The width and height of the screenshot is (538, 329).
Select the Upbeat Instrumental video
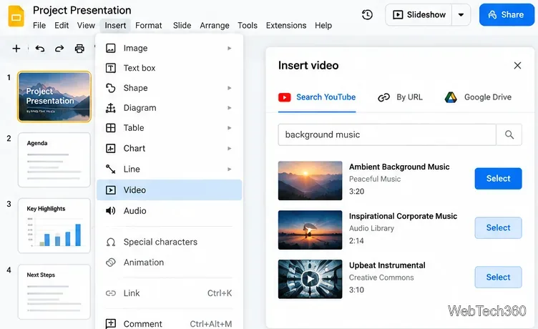point(498,278)
